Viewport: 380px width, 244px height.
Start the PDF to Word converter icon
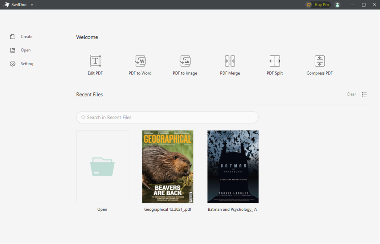pos(140,61)
